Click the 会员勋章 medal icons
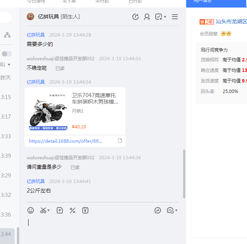247x244 pixels. pyautogui.click(x=226, y=34)
